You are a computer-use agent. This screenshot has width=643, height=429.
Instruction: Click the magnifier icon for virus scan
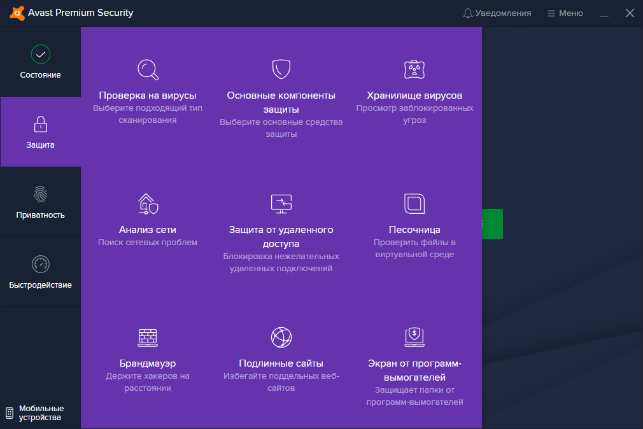point(148,70)
